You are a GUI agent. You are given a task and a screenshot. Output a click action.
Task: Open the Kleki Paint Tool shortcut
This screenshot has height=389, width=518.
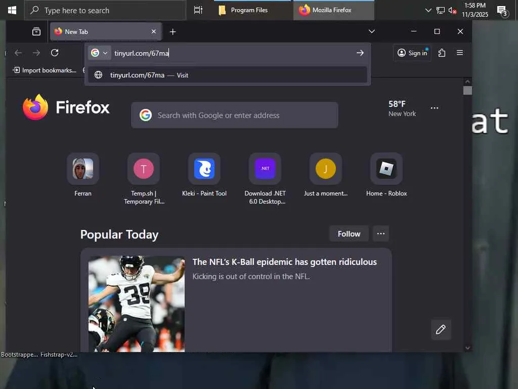click(204, 175)
